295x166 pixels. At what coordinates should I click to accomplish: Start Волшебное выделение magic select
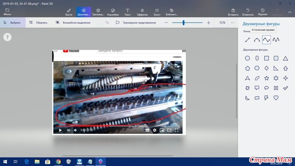coord(73,23)
